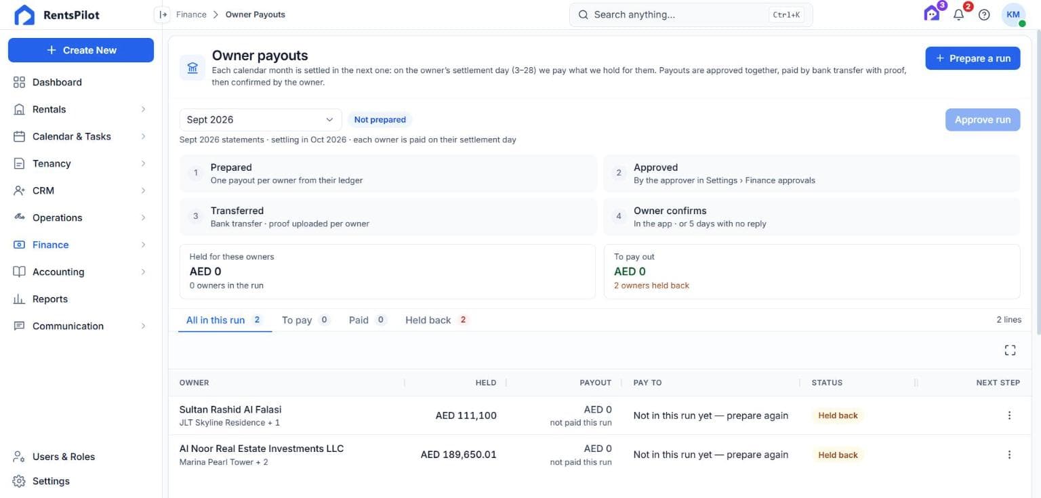Click the CRM person-plus icon
The width and height of the screenshot is (1041, 498).
pos(19,190)
